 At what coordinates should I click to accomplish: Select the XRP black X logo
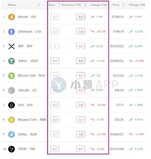(11, 46)
